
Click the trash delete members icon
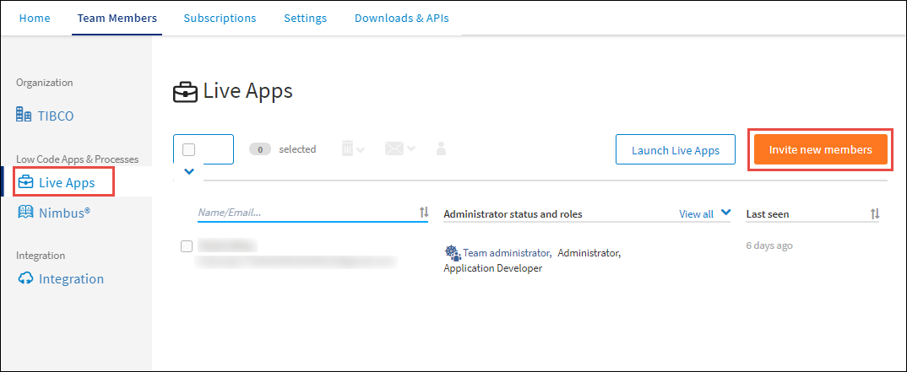click(348, 149)
